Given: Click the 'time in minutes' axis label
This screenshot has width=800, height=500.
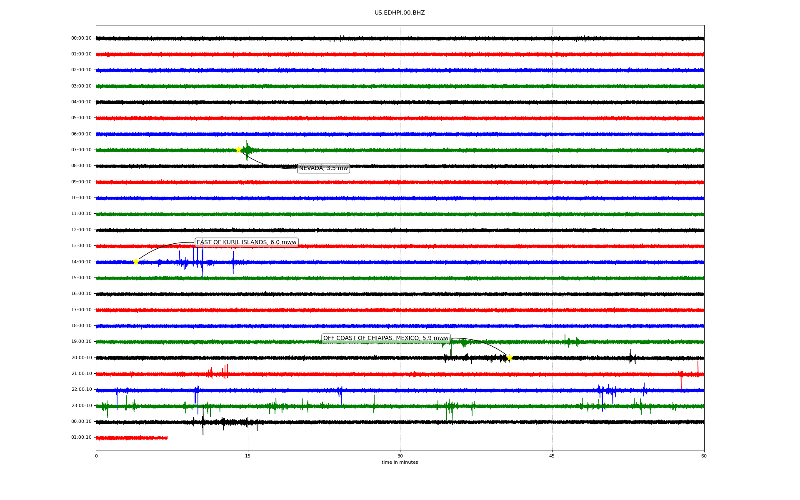Looking at the screenshot, I should coord(400,462).
